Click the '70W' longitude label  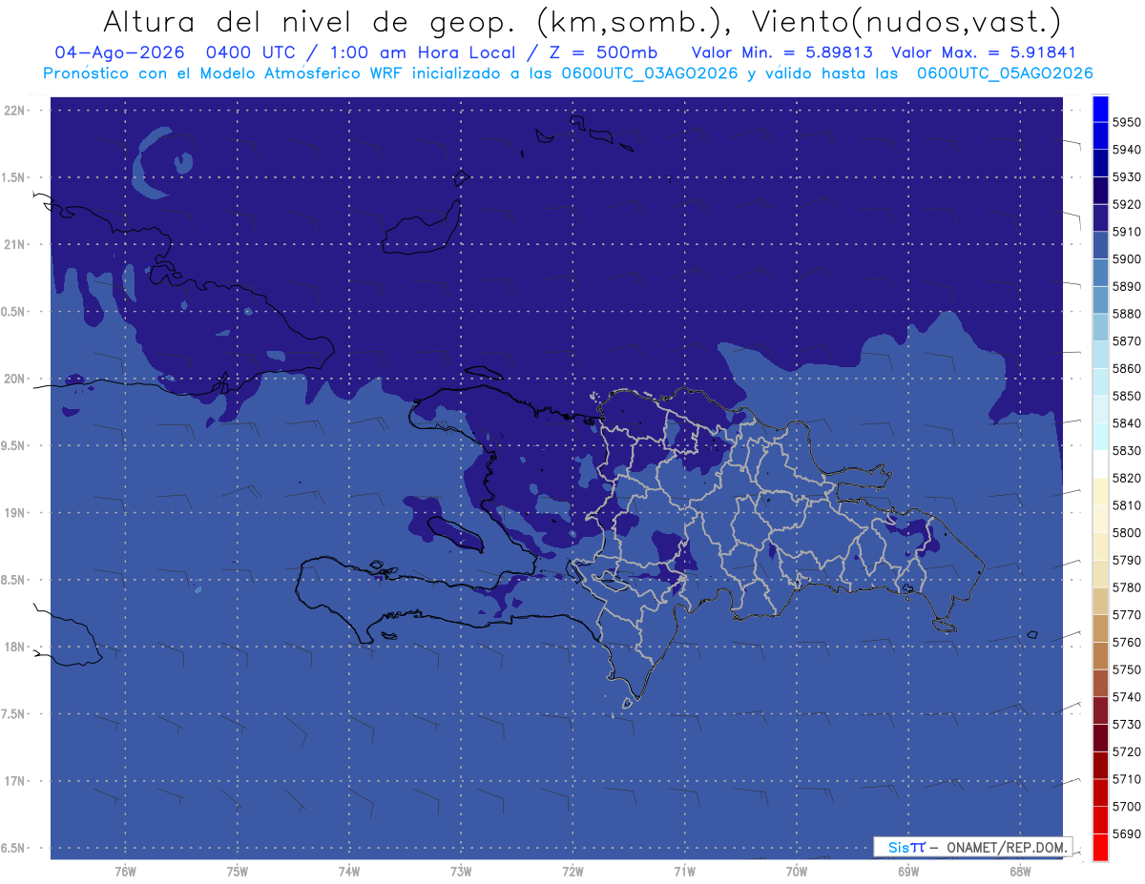[x=796, y=871]
